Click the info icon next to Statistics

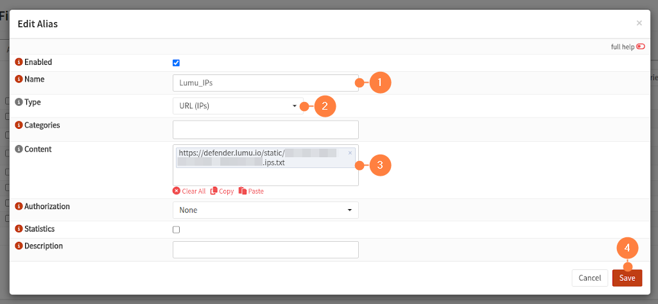[19, 229]
